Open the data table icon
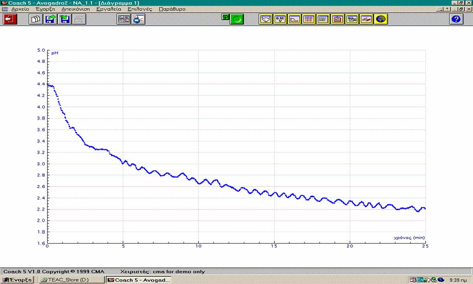473x284 pixels. (x=309, y=19)
